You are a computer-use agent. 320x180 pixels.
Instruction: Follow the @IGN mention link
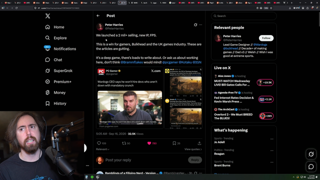pos(197,62)
